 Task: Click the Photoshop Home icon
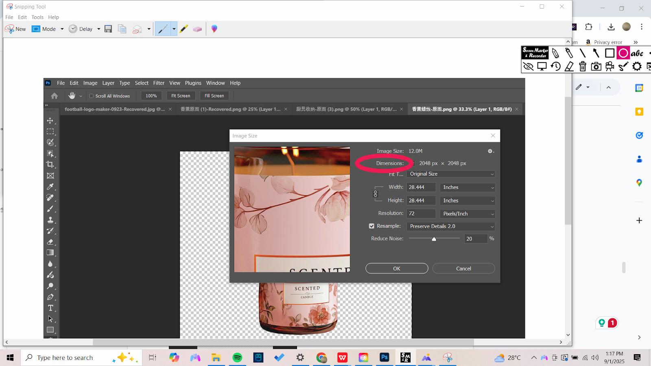click(54, 96)
